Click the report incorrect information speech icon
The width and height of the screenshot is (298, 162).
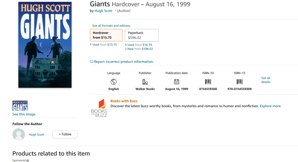coord(91,62)
